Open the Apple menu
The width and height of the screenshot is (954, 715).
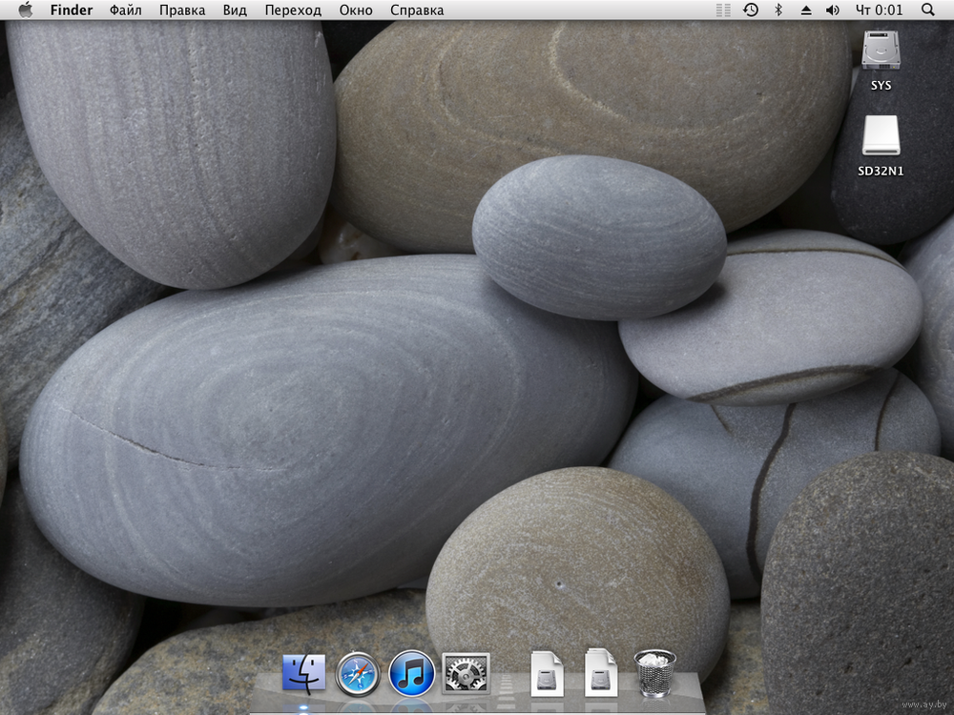tap(26, 10)
